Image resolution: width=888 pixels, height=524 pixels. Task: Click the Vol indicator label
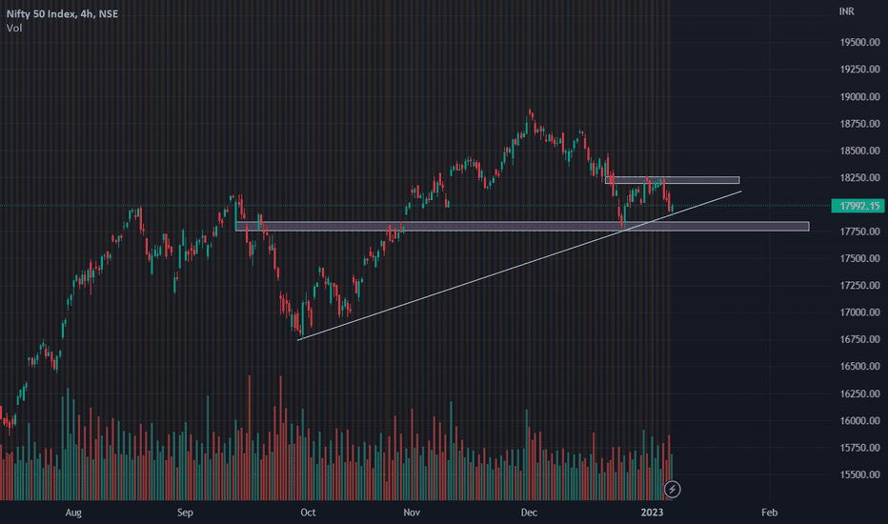pos(14,28)
